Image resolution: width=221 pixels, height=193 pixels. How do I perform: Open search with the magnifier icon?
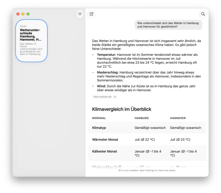(x=203, y=14)
